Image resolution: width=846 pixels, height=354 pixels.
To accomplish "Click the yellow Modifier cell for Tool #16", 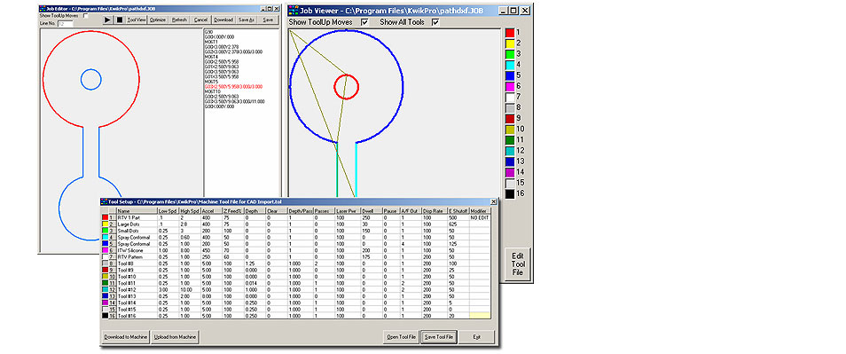I will click(479, 316).
